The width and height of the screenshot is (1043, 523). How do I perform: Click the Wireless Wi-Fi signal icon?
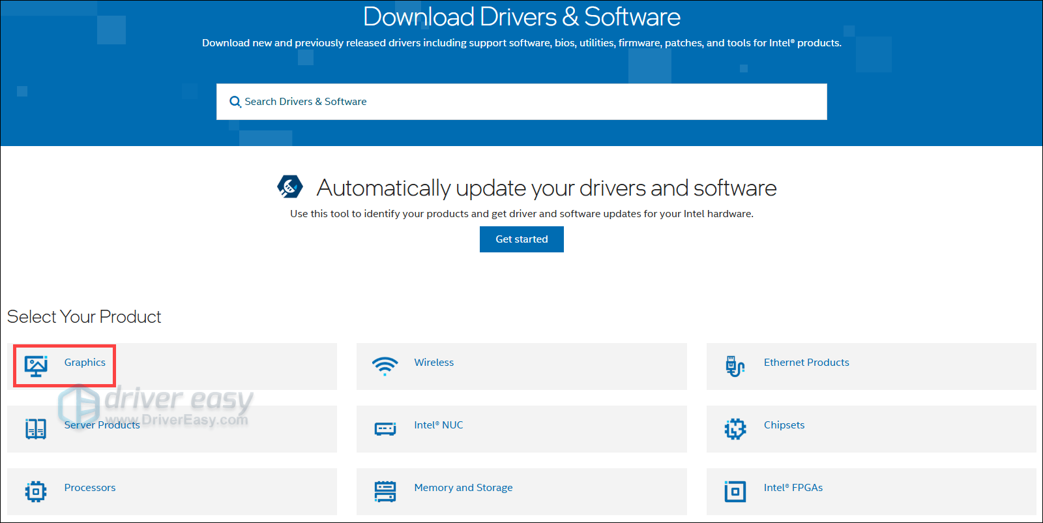coord(385,366)
